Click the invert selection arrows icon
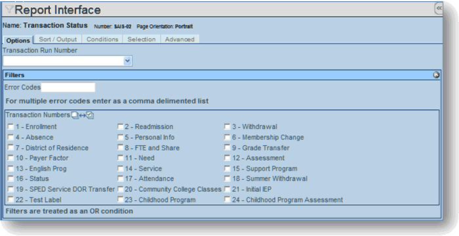This screenshot has height=236, width=459. (x=83, y=116)
